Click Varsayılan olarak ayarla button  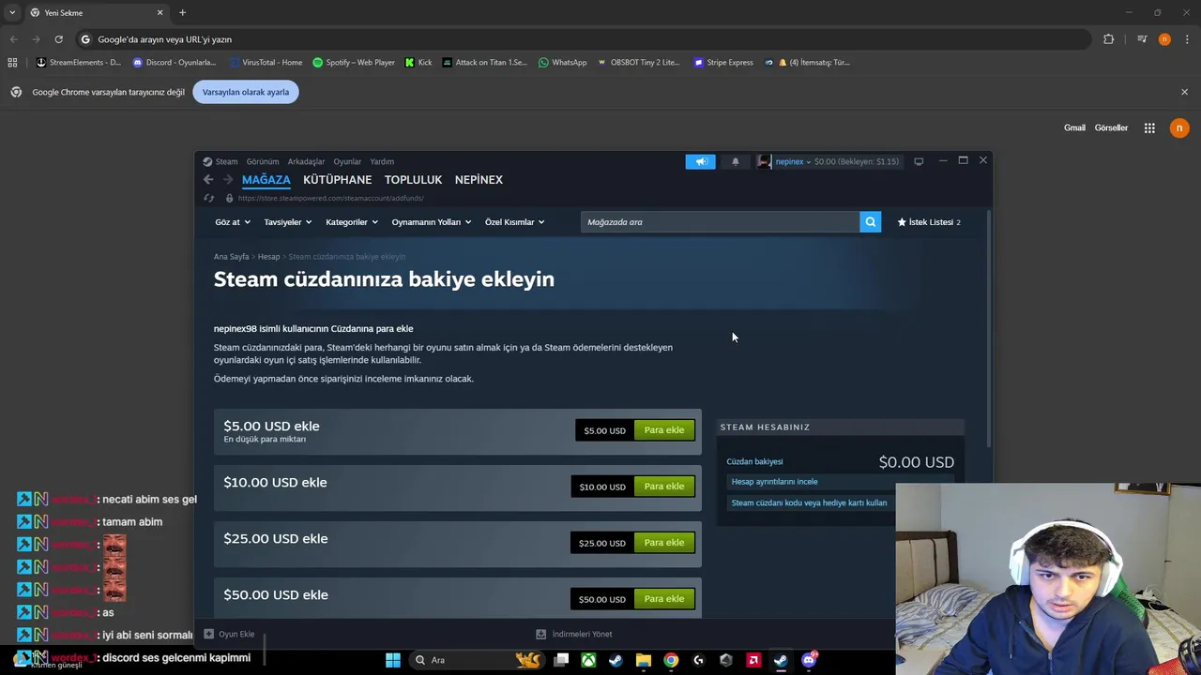[246, 92]
